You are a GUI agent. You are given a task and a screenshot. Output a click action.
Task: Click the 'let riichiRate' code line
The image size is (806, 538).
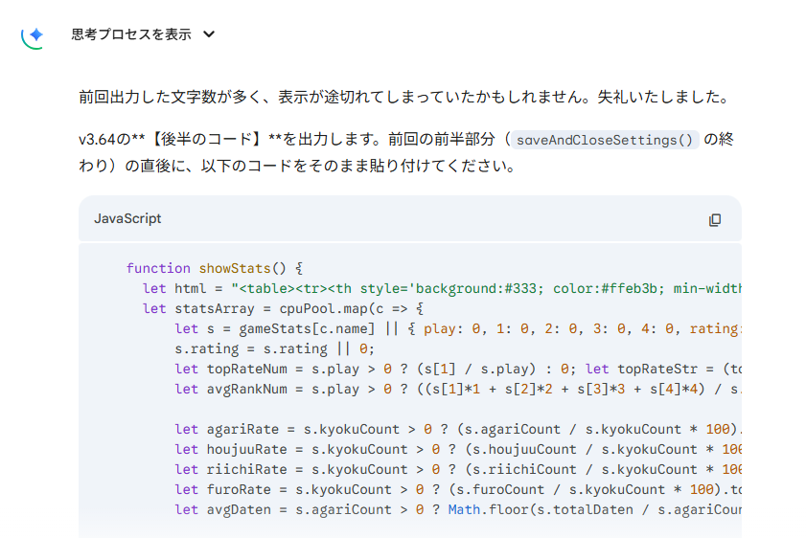(458, 469)
